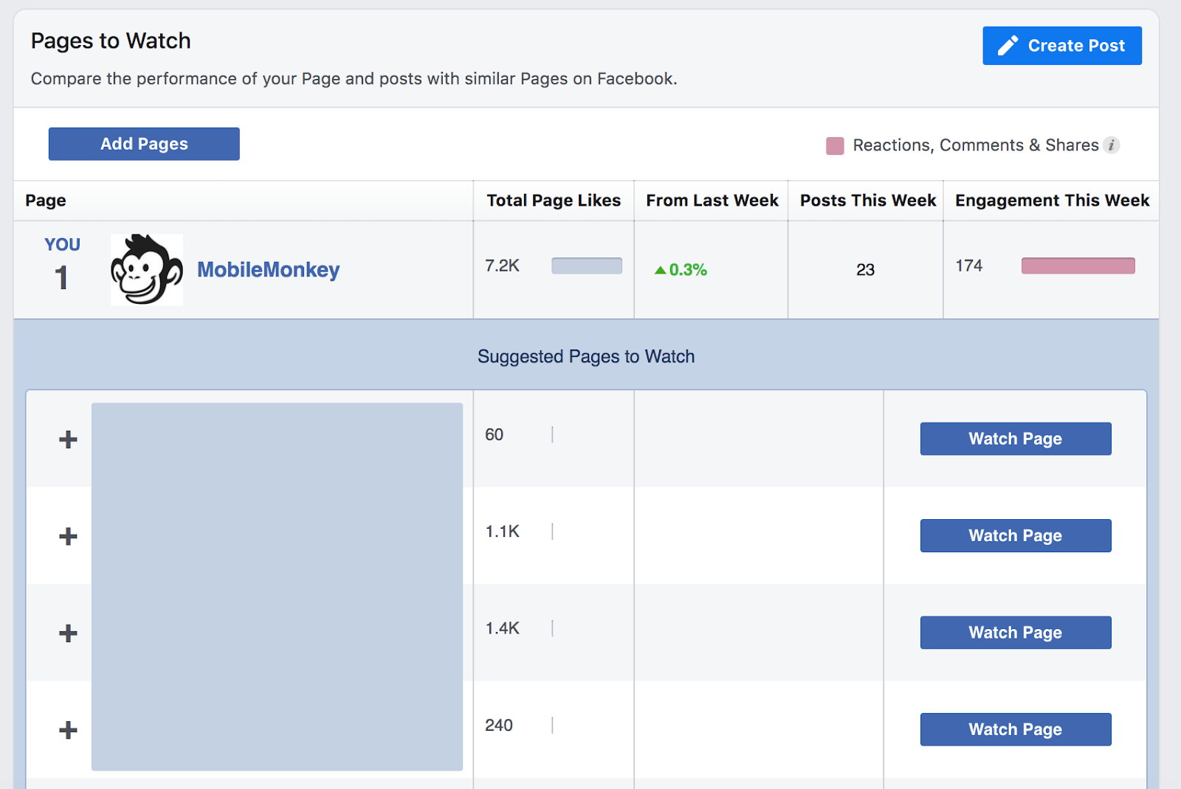
Task: Click the rank number 1 under YOU
Action: point(62,278)
